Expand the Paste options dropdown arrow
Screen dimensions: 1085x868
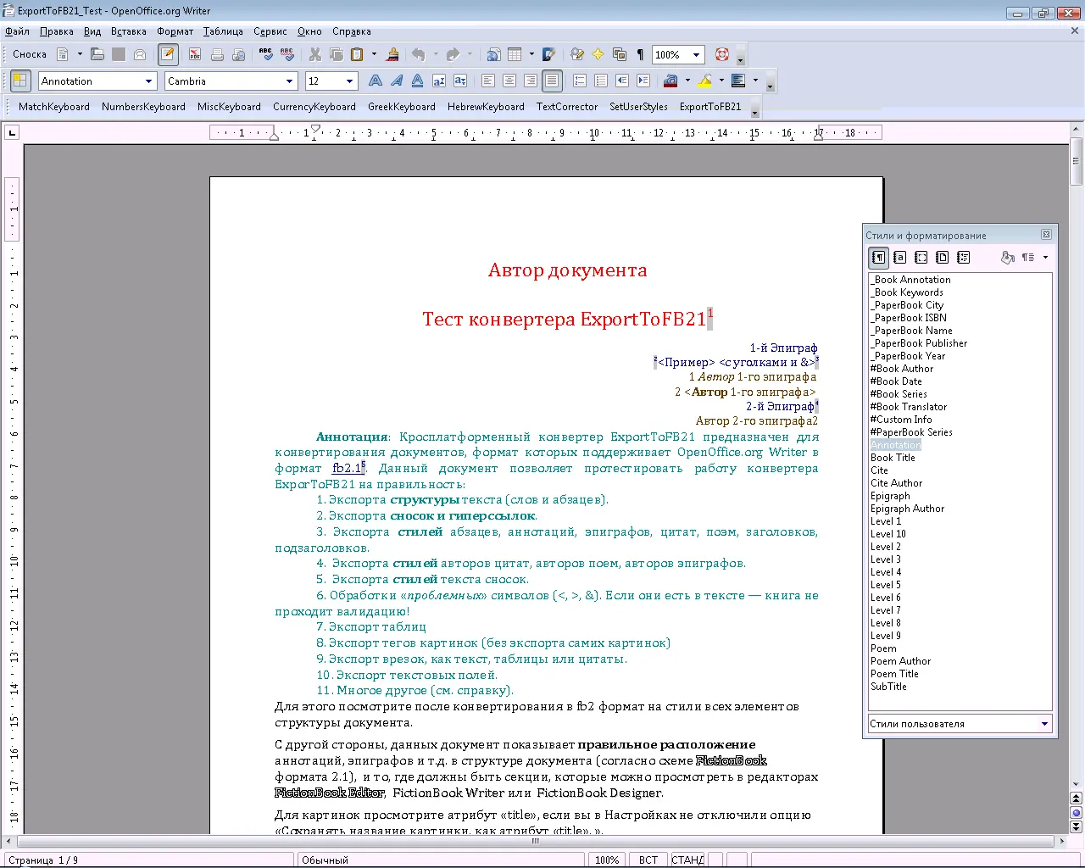pyautogui.click(x=374, y=54)
